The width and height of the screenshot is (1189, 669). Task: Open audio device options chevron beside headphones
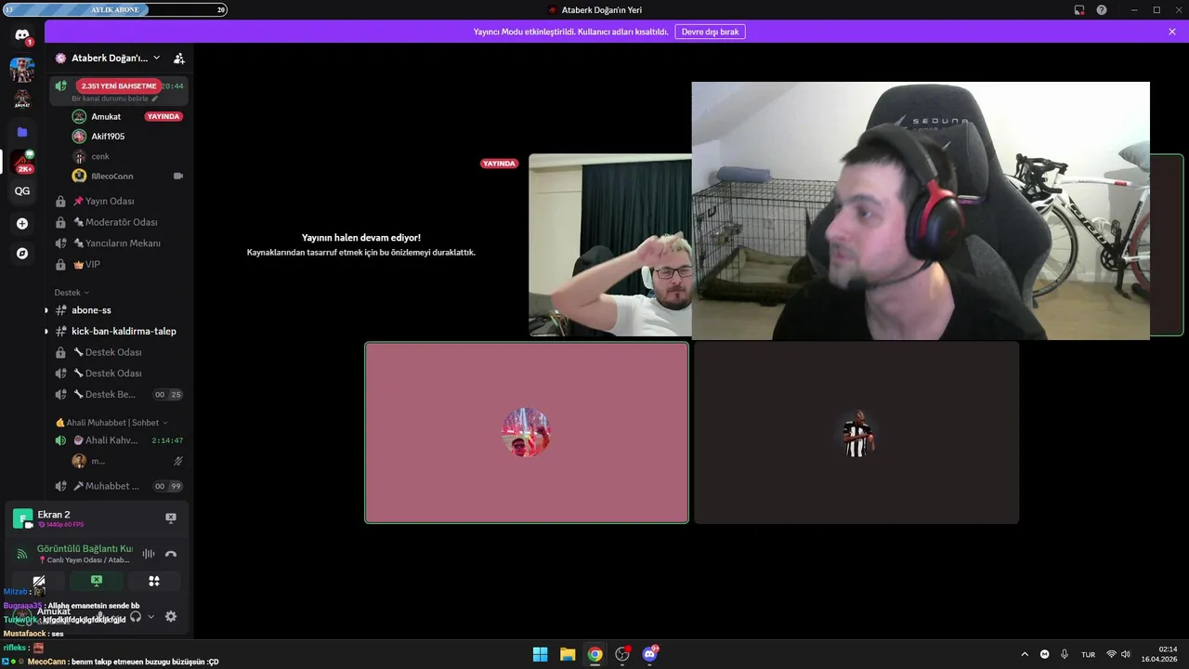151,616
